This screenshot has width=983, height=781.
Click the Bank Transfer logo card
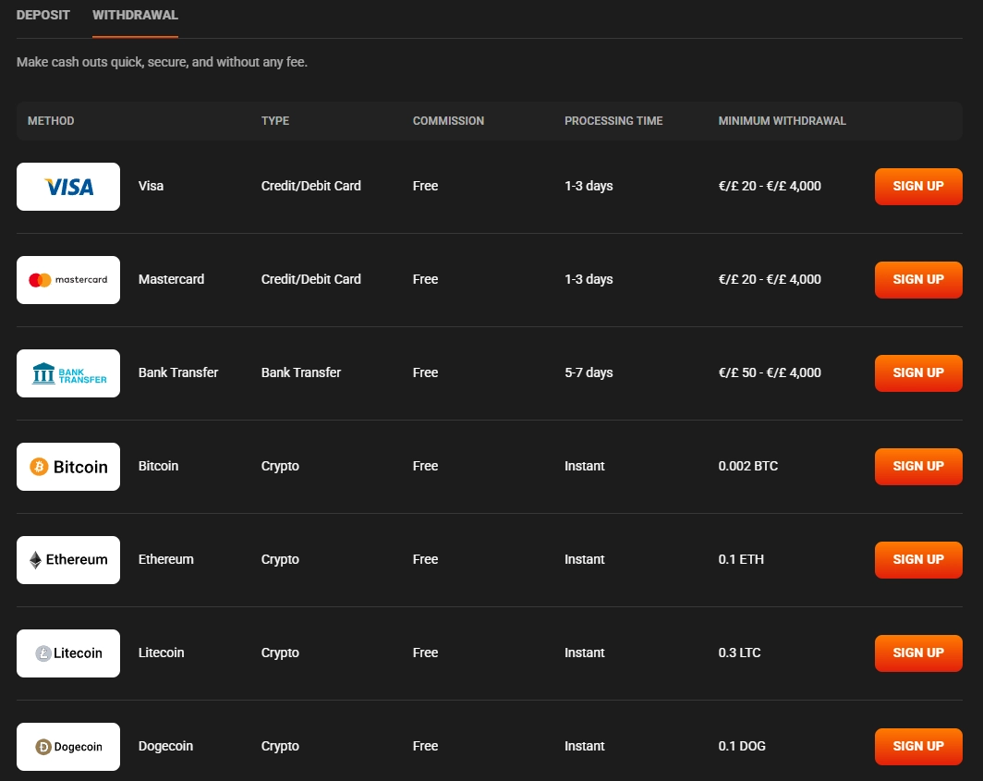tap(68, 373)
